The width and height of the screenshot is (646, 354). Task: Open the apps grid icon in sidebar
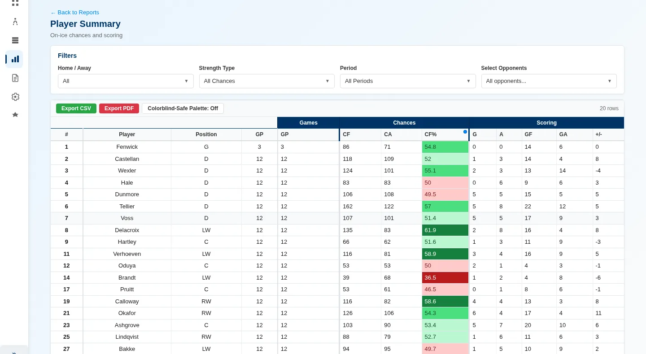[x=15, y=3]
